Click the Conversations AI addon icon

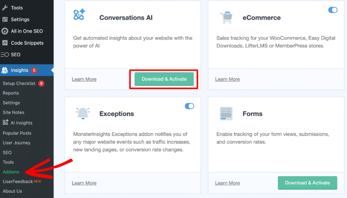click(x=79, y=15)
